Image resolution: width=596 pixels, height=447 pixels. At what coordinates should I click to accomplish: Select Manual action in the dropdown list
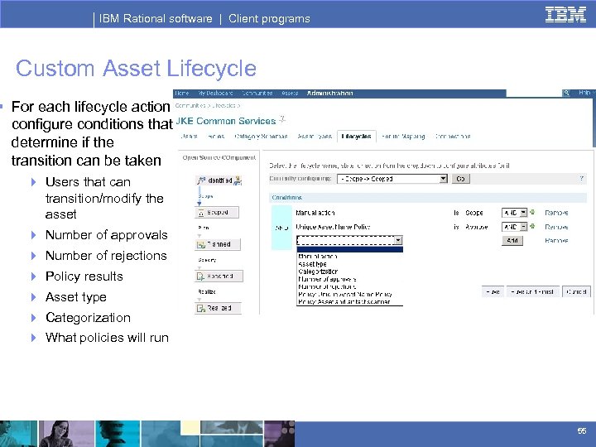click(x=349, y=257)
